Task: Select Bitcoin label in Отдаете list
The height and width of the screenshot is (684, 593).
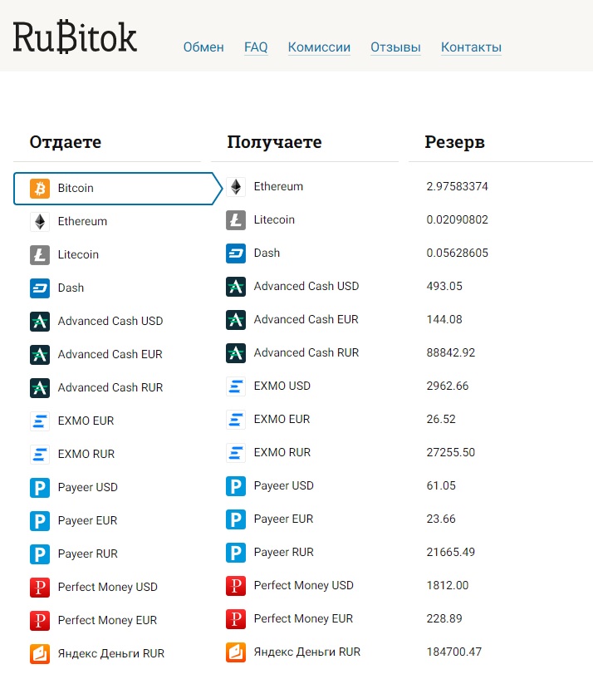Action: click(76, 188)
